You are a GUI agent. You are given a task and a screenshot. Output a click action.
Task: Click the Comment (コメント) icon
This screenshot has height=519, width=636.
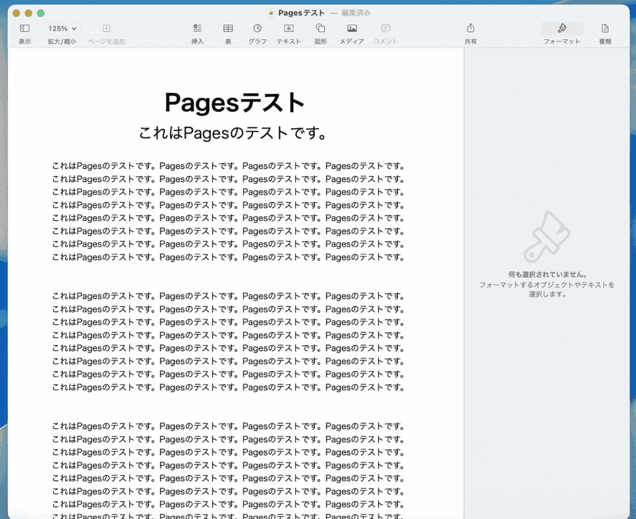(x=385, y=28)
